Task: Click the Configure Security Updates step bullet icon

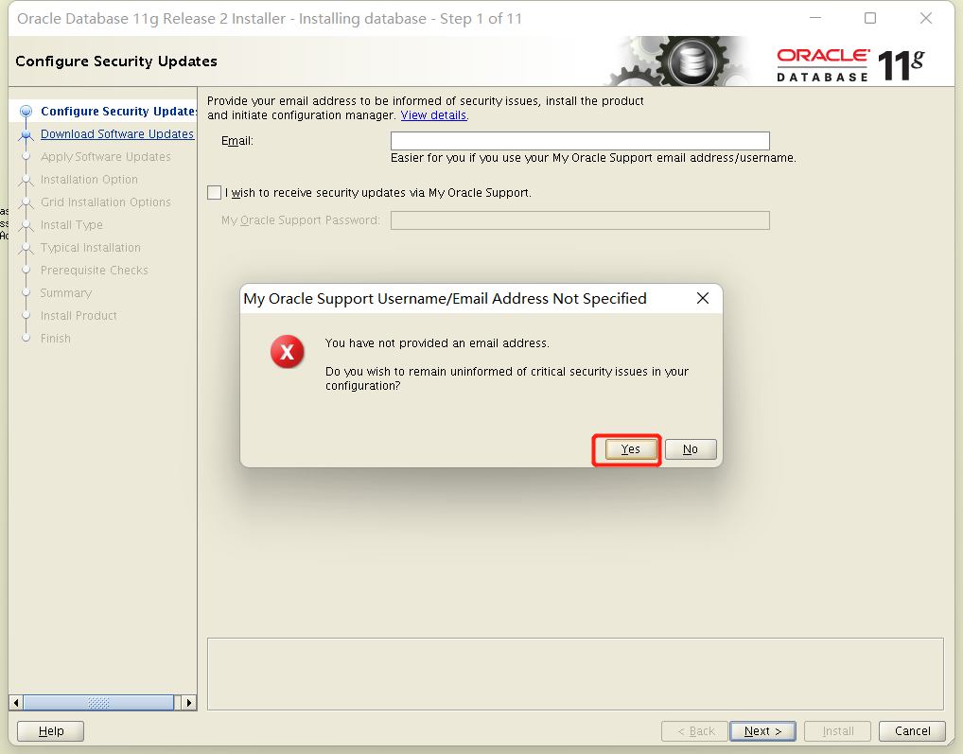Action: pyautogui.click(x=26, y=111)
